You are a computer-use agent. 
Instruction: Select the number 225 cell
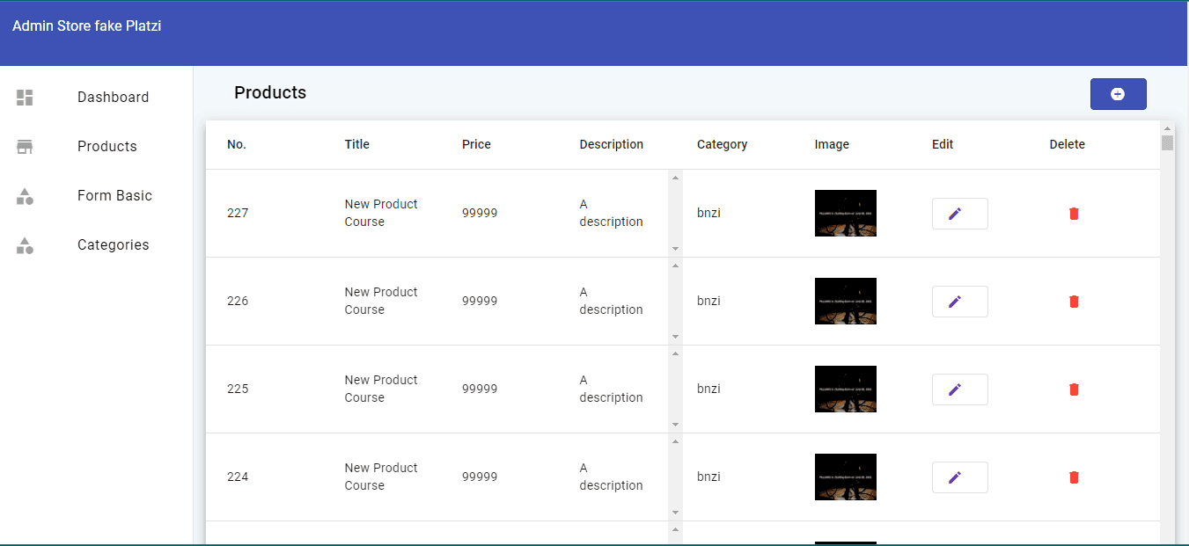coord(238,389)
